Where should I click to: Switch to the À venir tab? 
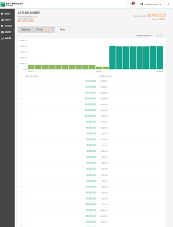[x=44, y=29]
